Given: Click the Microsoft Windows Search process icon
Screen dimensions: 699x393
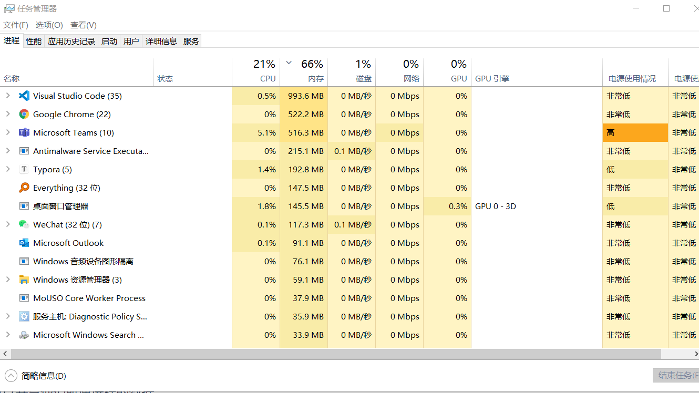Looking at the screenshot, I should click(x=24, y=335).
